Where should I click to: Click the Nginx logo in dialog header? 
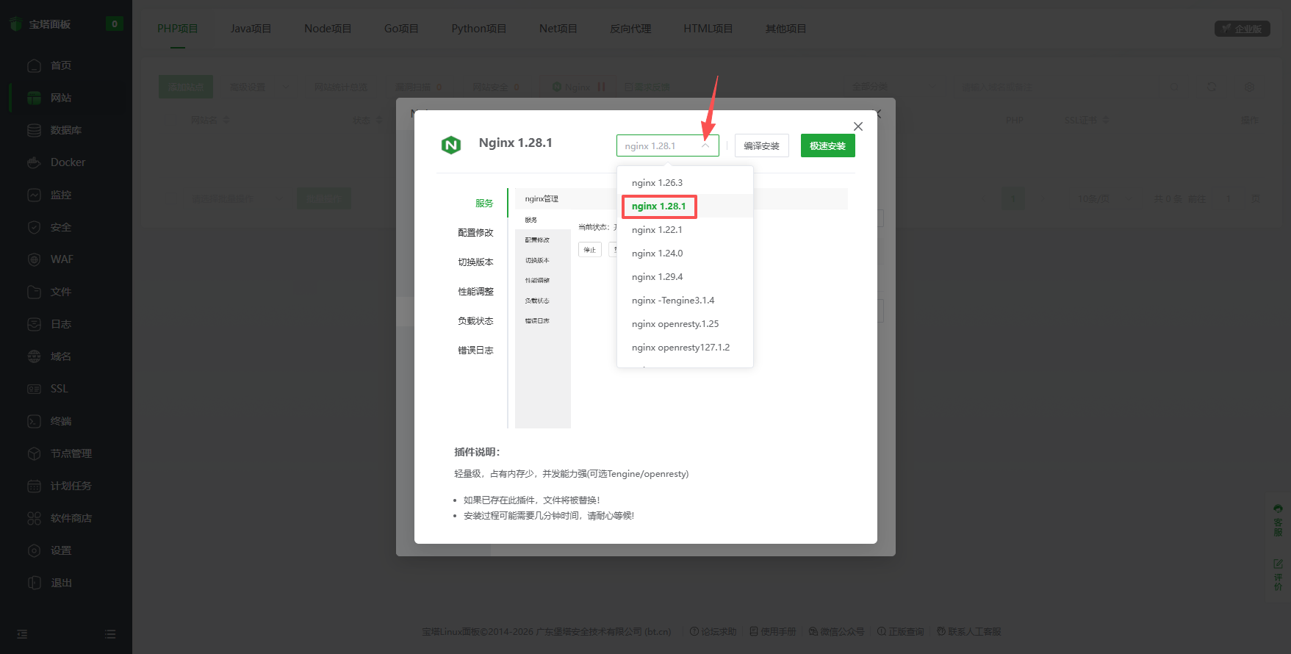pos(450,145)
